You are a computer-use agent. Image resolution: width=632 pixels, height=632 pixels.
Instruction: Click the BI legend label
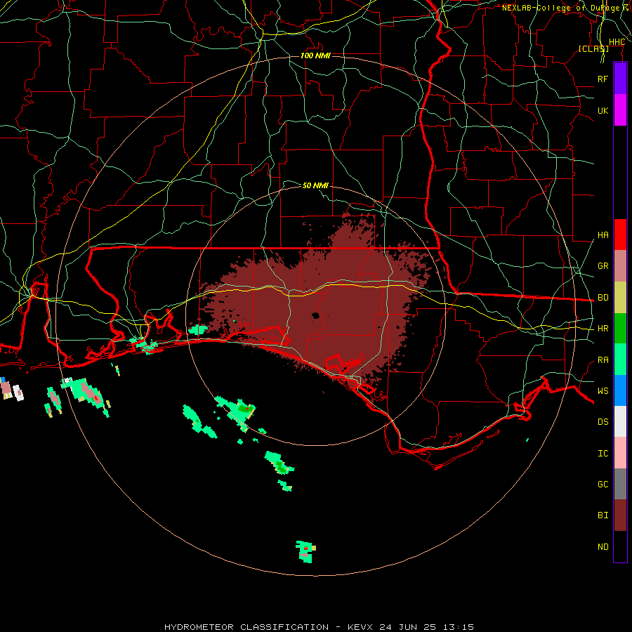[x=603, y=515]
